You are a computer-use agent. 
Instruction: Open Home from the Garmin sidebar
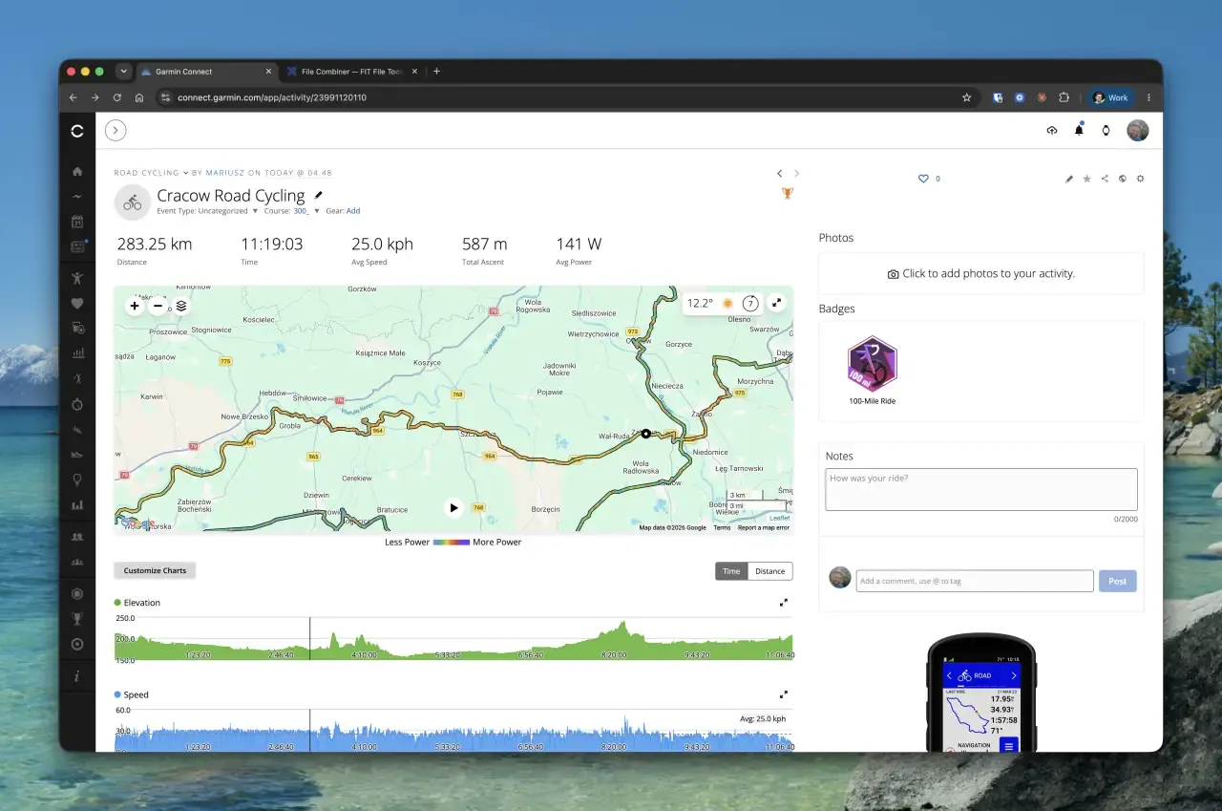coord(77,172)
